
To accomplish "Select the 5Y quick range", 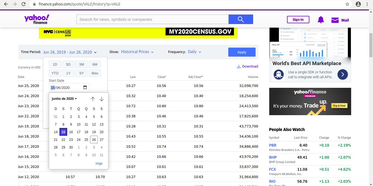I will [x=81, y=73].
